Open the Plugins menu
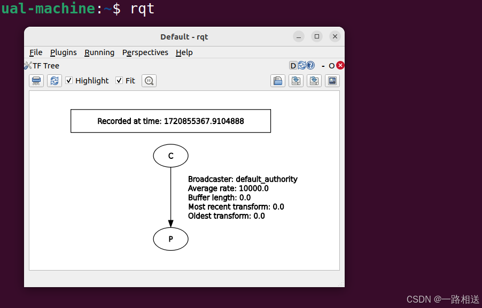This screenshot has width=482, height=308. [63, 52]
